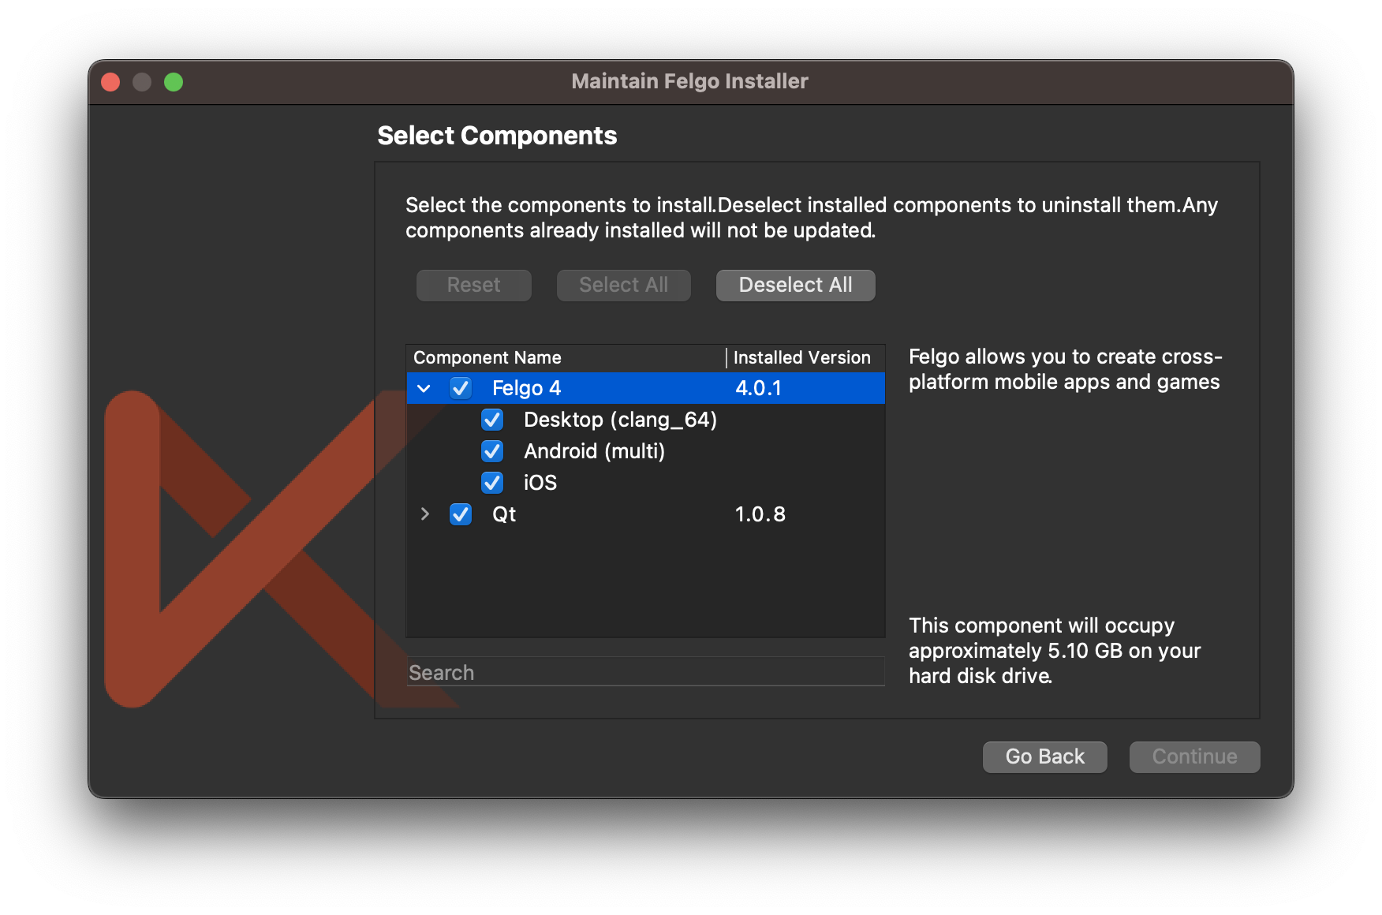
Task: Expand the Qt tree node
Action: (x=424, y=514)
